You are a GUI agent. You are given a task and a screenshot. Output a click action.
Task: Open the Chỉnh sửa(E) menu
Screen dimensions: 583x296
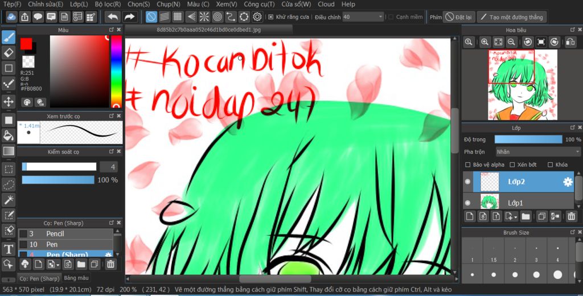pos(46,4)
